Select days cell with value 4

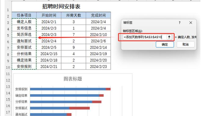coord(73,54)
